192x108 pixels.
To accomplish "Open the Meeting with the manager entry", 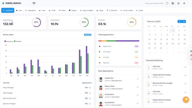I will 163,83.
